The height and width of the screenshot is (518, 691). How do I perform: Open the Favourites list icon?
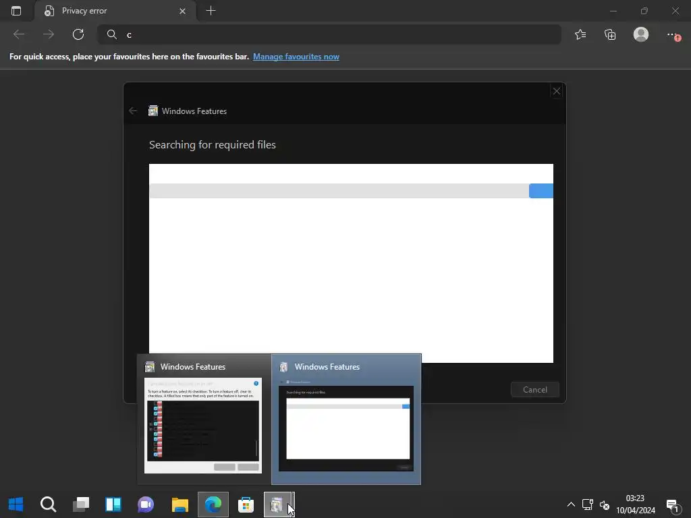[580, 34]
